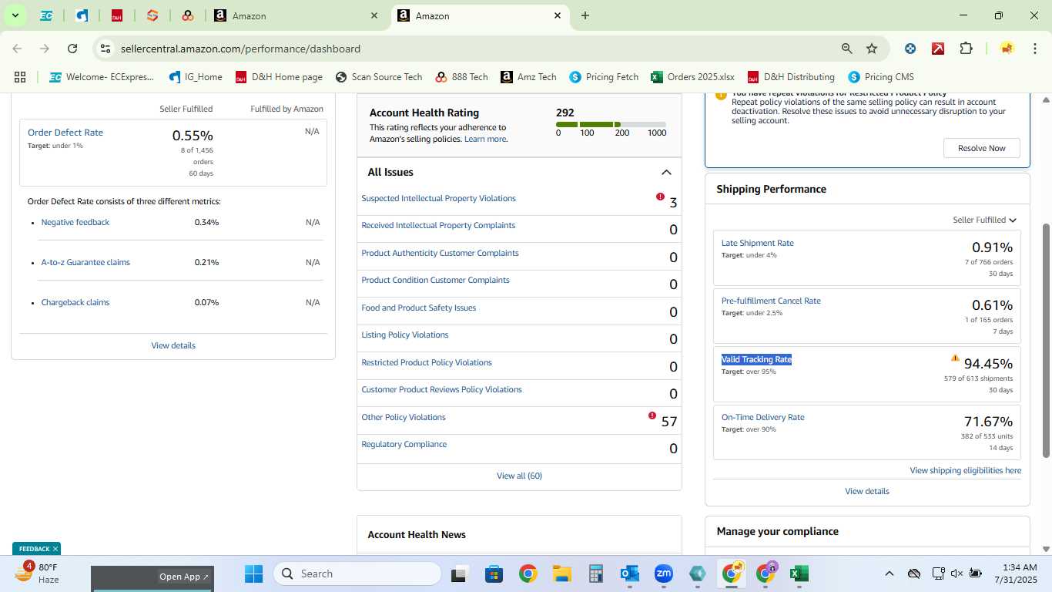The image size is (1052, 592).
Task: Open the Amz Tech bookmark
Action: (x=528, y=77)
